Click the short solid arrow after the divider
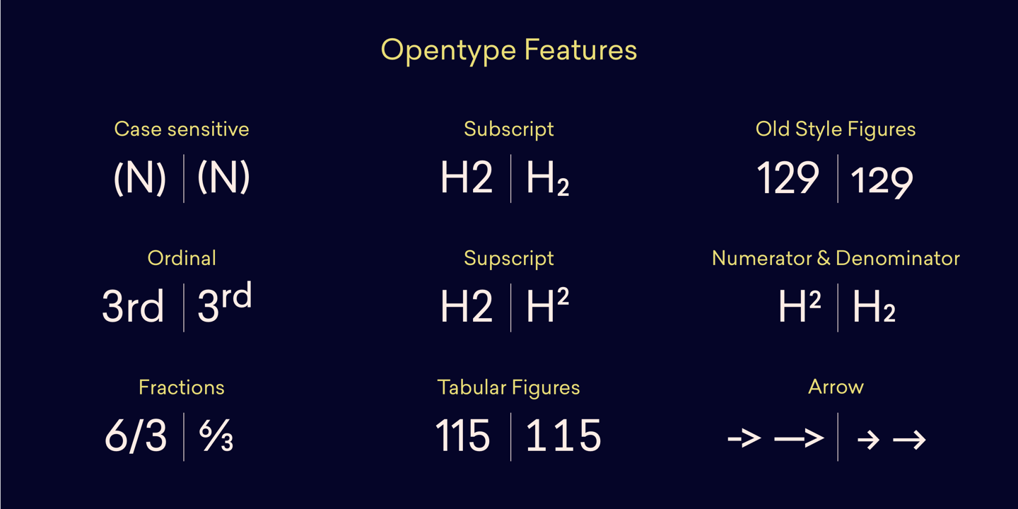 pyautogui.click(x=867, y=440)
